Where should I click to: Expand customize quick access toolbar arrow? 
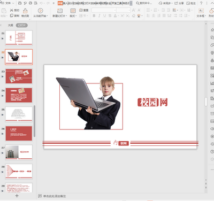click(53, 3)
